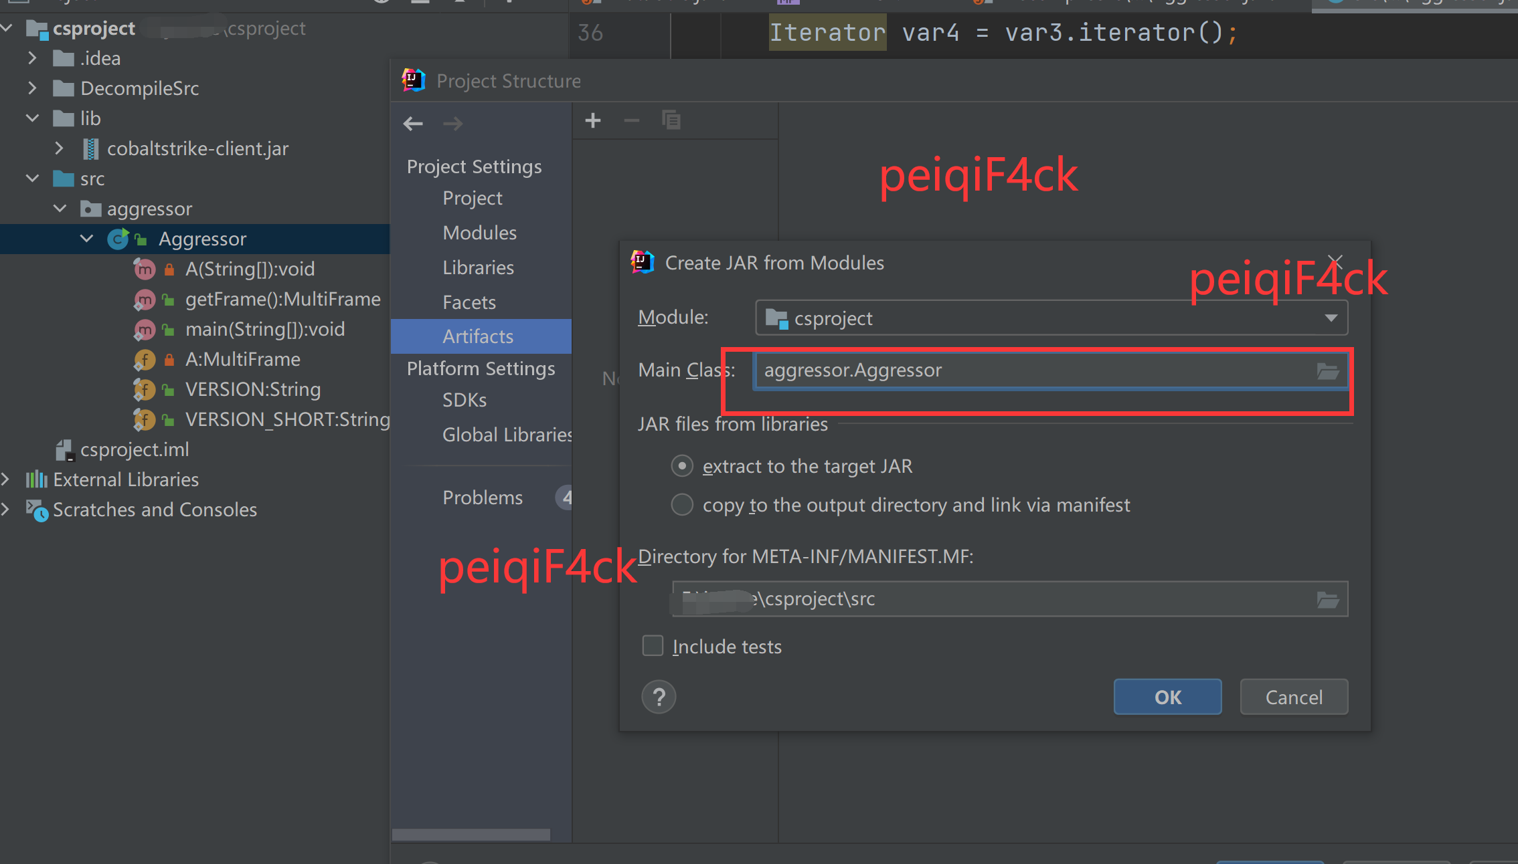
Task: Click the forward arrow in Project Structure
Action: pos(452,123)
